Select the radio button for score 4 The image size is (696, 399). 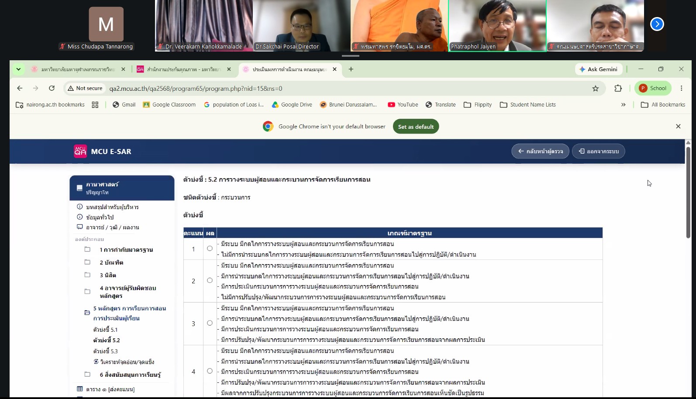[210, 371]
